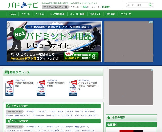Click the star icon beside 今日の選手
This screenshot has height=132, width=162.
(109, 117)
